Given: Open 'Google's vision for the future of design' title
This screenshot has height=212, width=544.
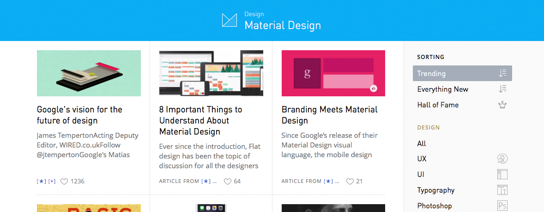Looking at the screenshot, I should tap(79, 115).
